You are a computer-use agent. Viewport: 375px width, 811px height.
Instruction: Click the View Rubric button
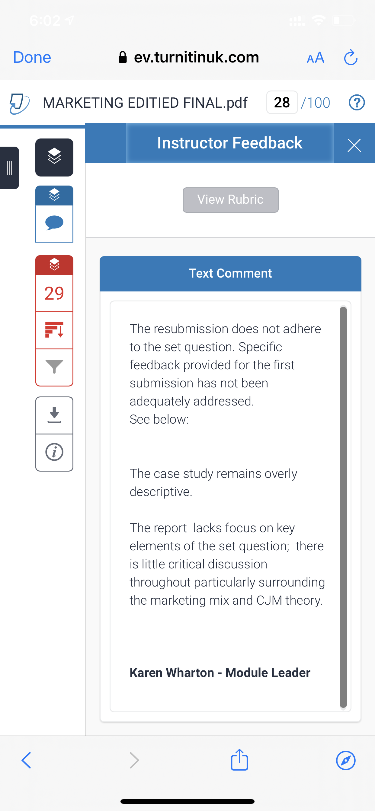pos(230,200)
